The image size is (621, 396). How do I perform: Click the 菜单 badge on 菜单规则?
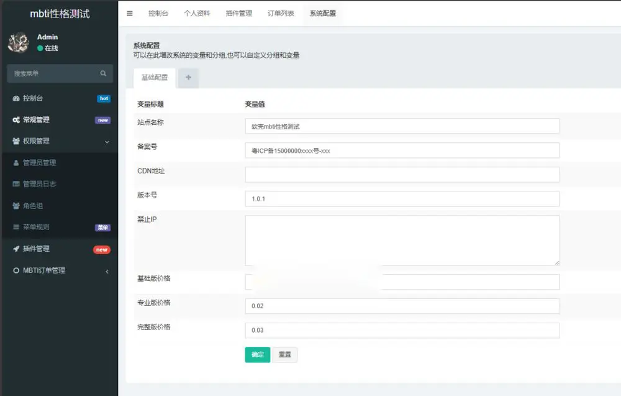click(103, 228)
